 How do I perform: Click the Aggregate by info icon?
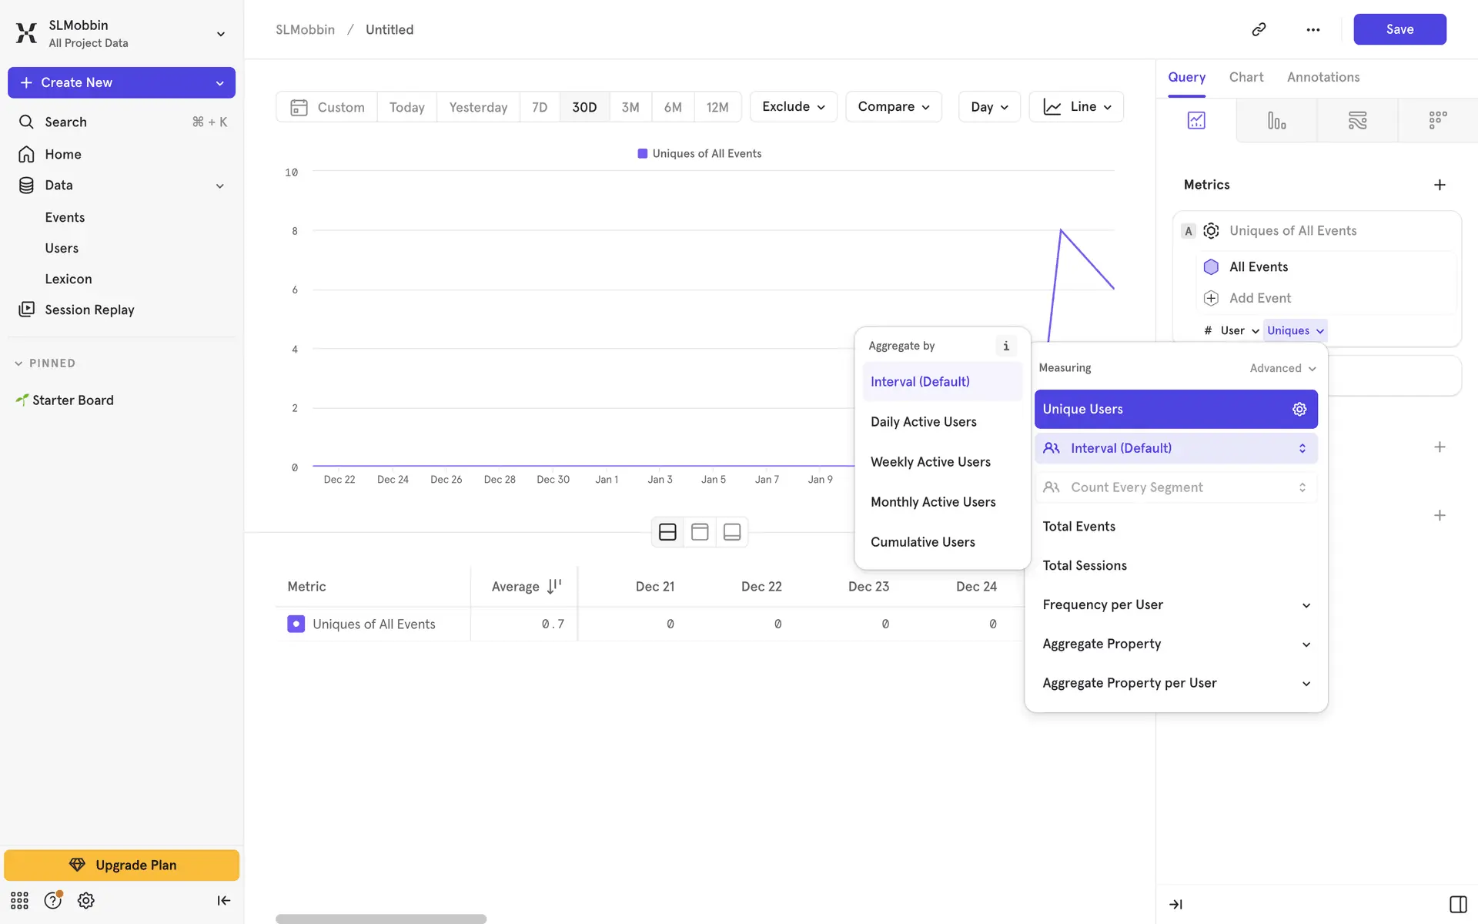tap(1005, 346)
